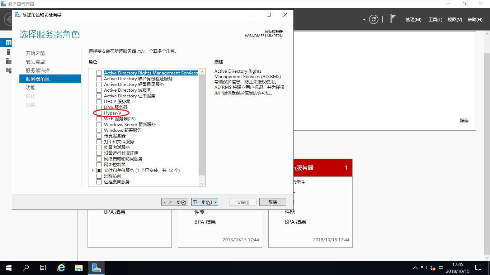Screen dimensions: 490x275
Task: Check Active Directory Rights Management Services
Action: tap(99, 73)
